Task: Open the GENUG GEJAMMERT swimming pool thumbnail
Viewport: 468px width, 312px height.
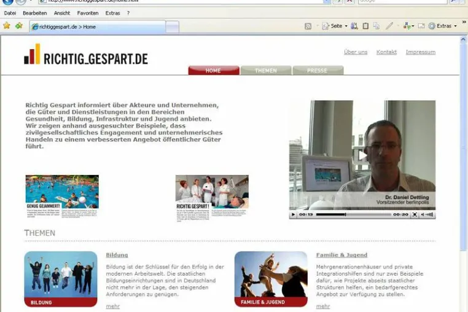Action: (62, 196)
